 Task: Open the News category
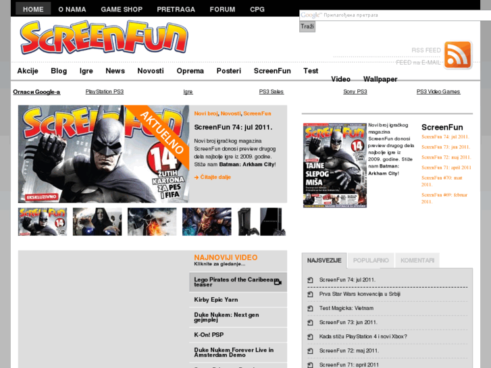coord(115,71)
